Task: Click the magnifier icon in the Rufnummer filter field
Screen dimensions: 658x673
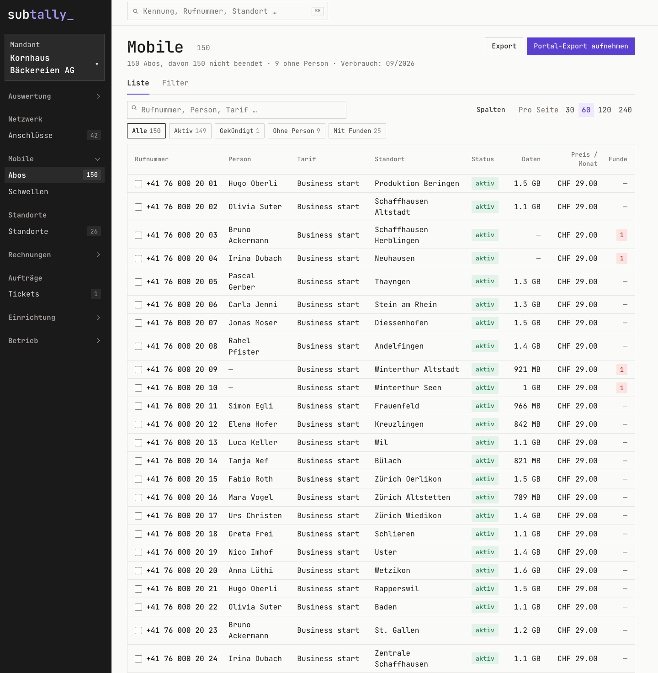Action: (x=134, y=108)
